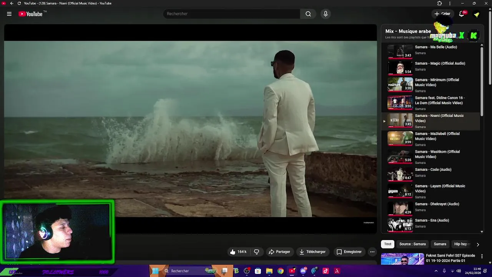The width and height of the screenshot is (492, 277).
Task: Save video with Enregistrer button
Action: tap(349, 252)
